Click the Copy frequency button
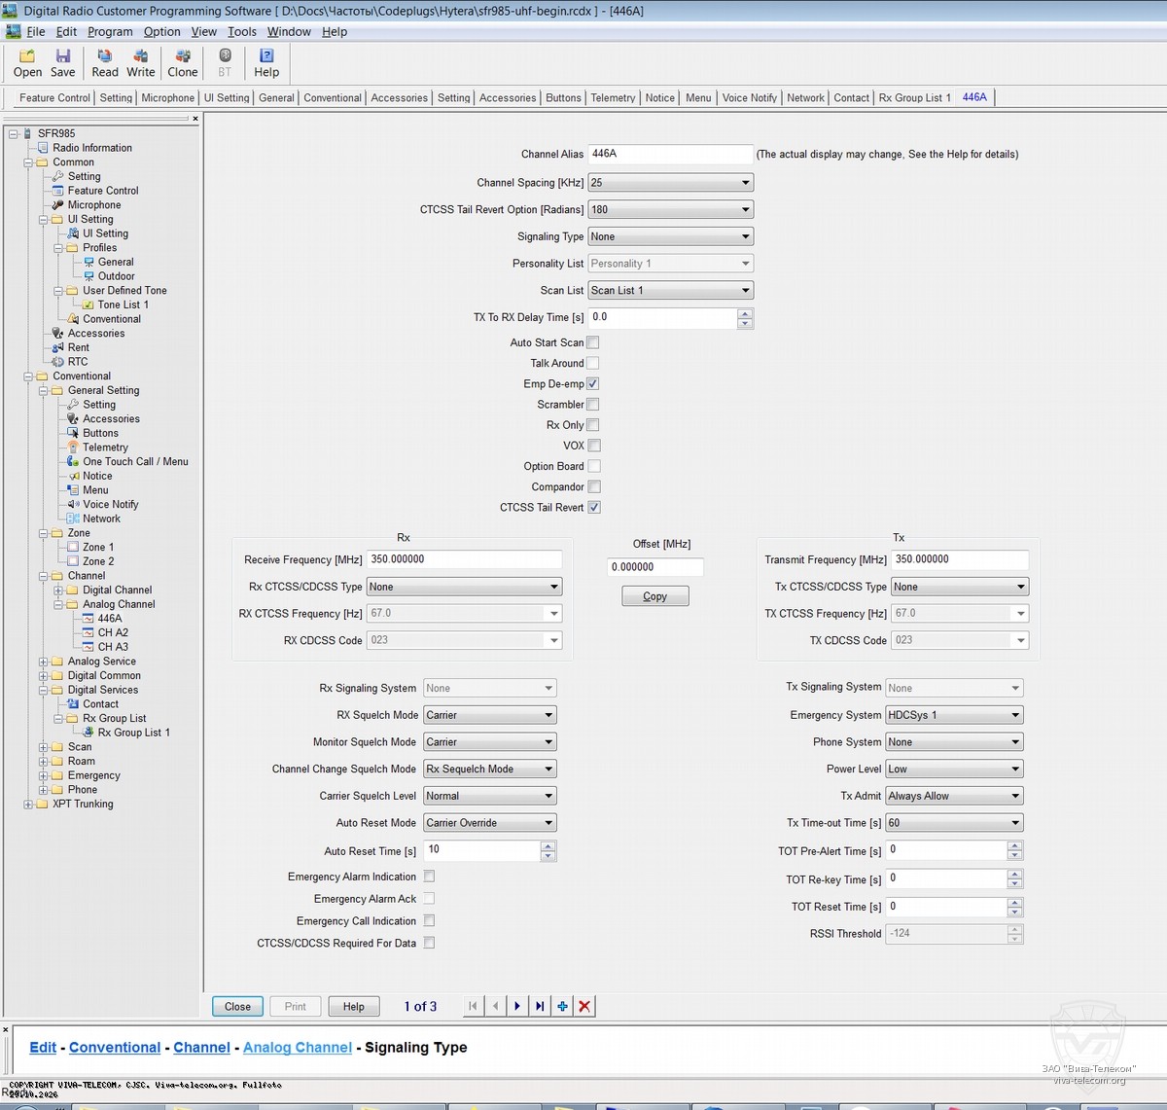Screen dimensions: 1167x1110 655,596
